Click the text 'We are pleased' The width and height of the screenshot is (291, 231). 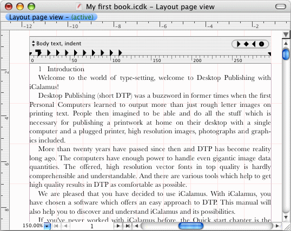tap(61, 194)
